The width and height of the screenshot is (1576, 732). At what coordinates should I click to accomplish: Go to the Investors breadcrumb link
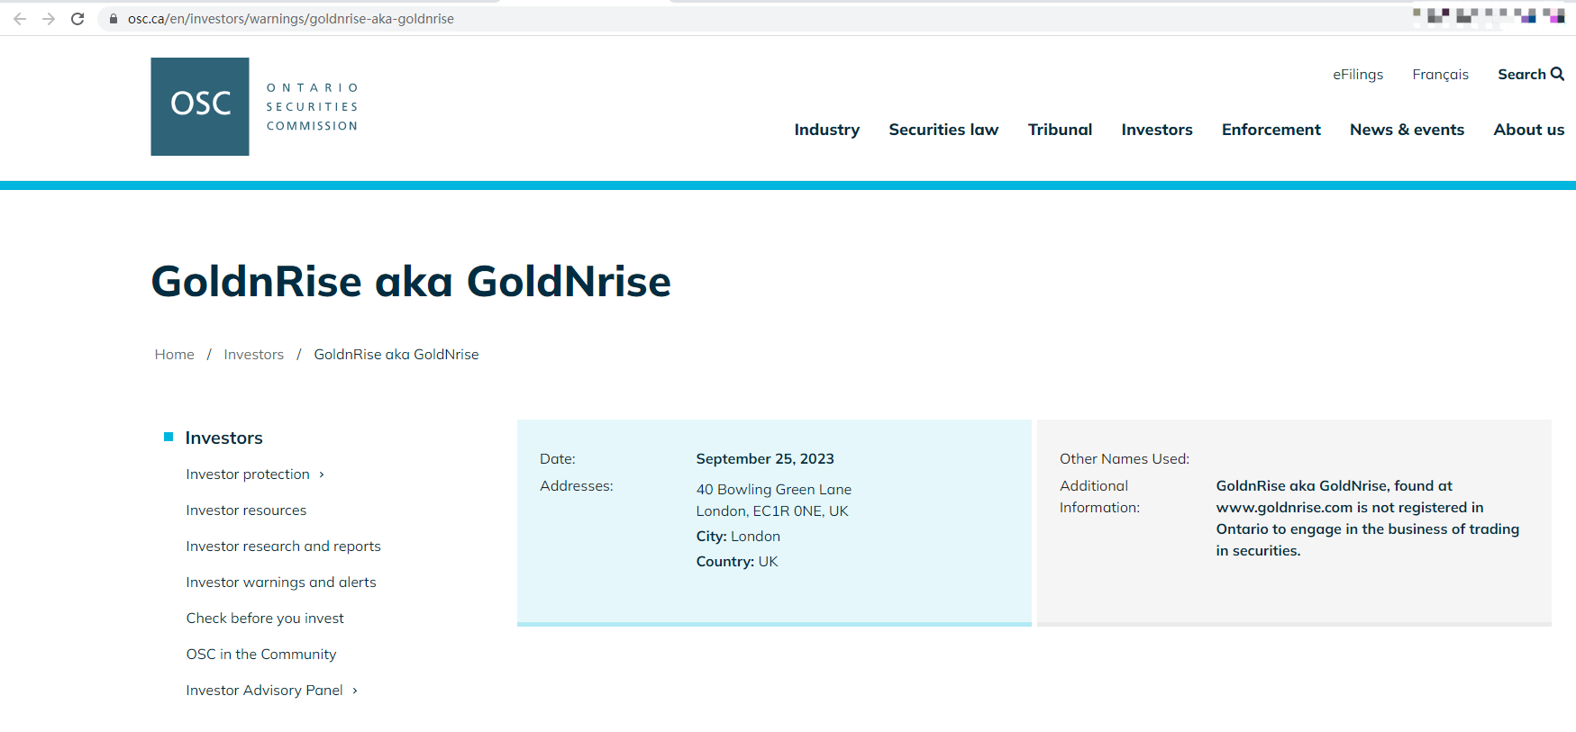(253, 355)
